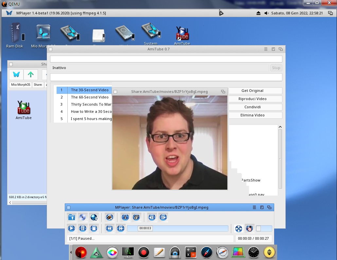Click the Fast Forward icon
Image resolution: width=337 pixels, height=260 pixels.
click(x=121, y=228)
